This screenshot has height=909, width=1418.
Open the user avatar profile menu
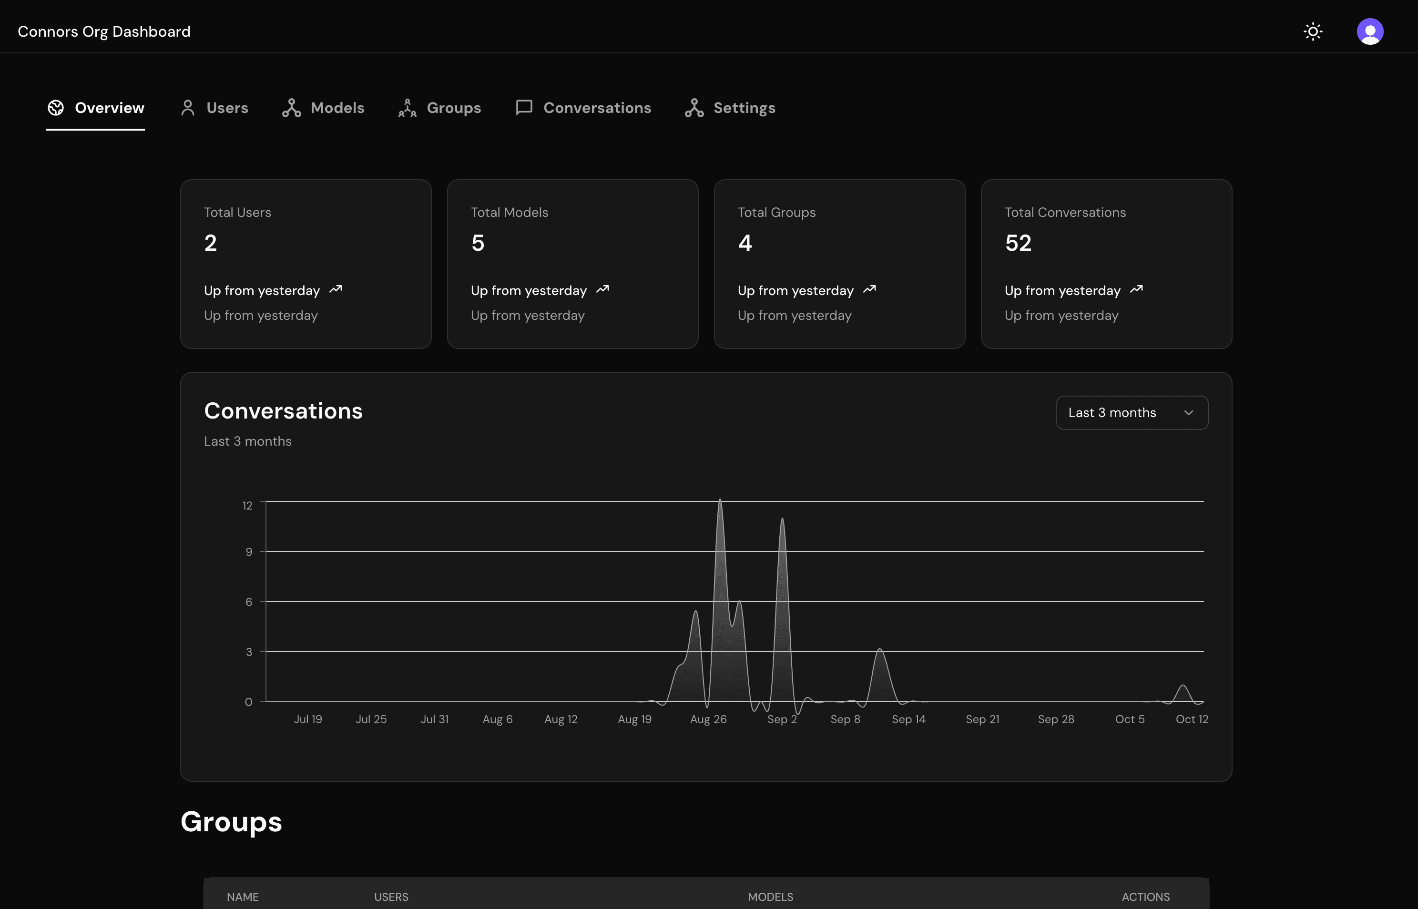point(1369,31)
